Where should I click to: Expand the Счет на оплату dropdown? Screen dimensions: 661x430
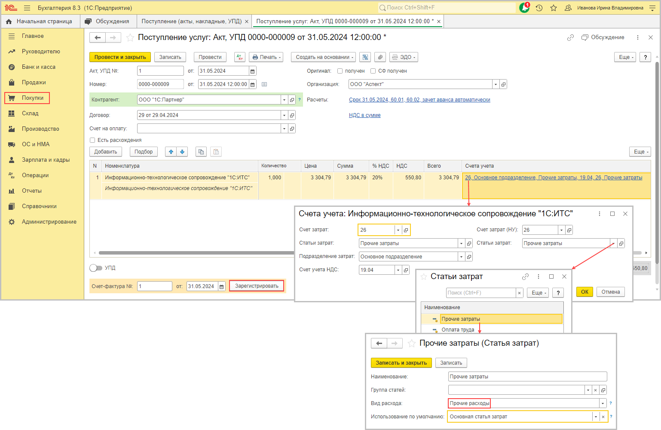[284, 129]
